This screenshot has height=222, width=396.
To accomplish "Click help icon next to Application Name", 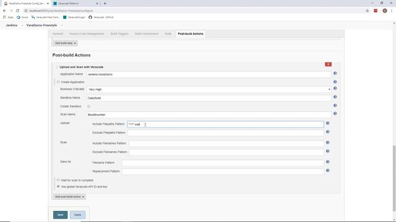I will point(335,73).
